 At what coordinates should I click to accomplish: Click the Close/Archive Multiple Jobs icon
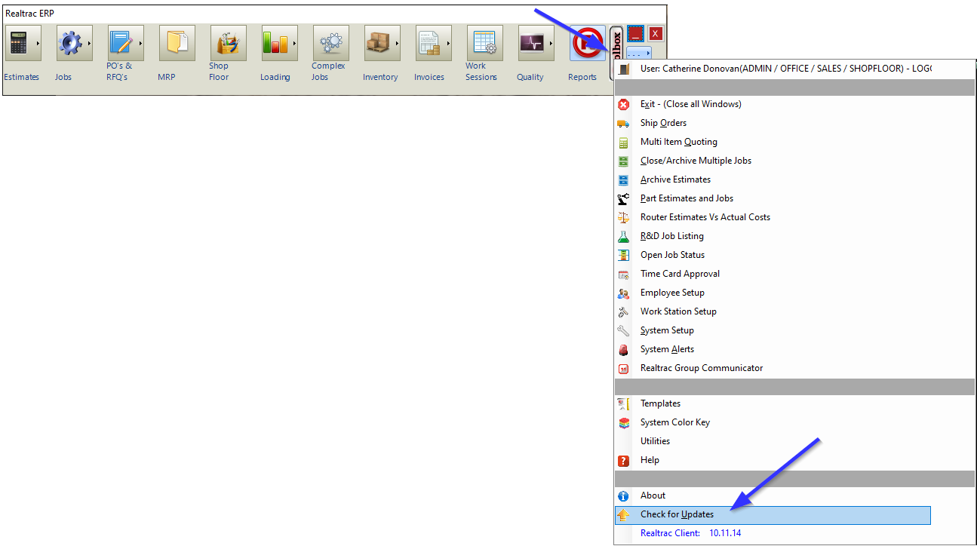coord(623,161)
